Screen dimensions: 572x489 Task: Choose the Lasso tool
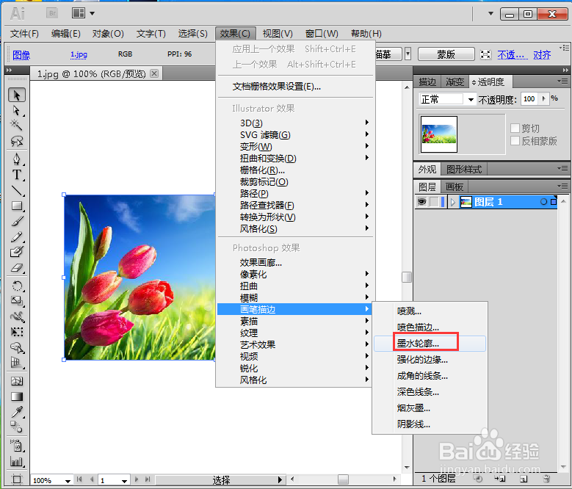tap(17, 141)
